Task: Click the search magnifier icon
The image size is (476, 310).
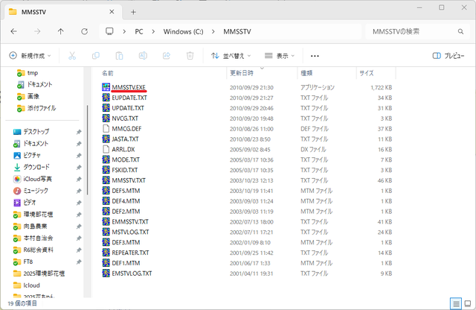Action: [460, 31]
